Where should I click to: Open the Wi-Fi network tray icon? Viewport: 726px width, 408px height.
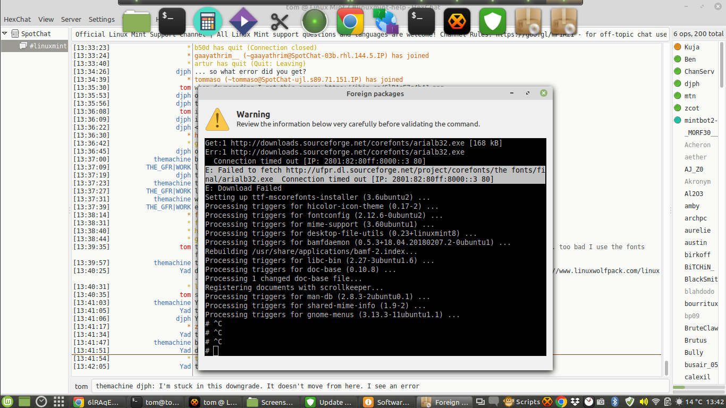point(656,402)
